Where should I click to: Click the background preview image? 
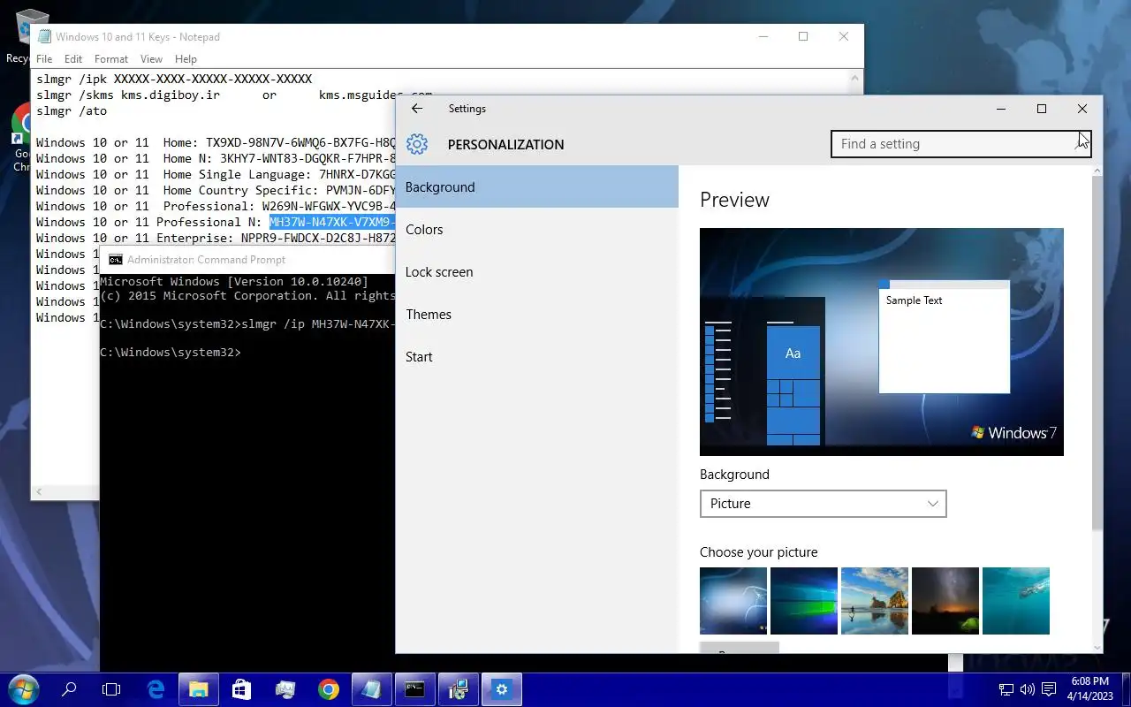pos(882,342)
